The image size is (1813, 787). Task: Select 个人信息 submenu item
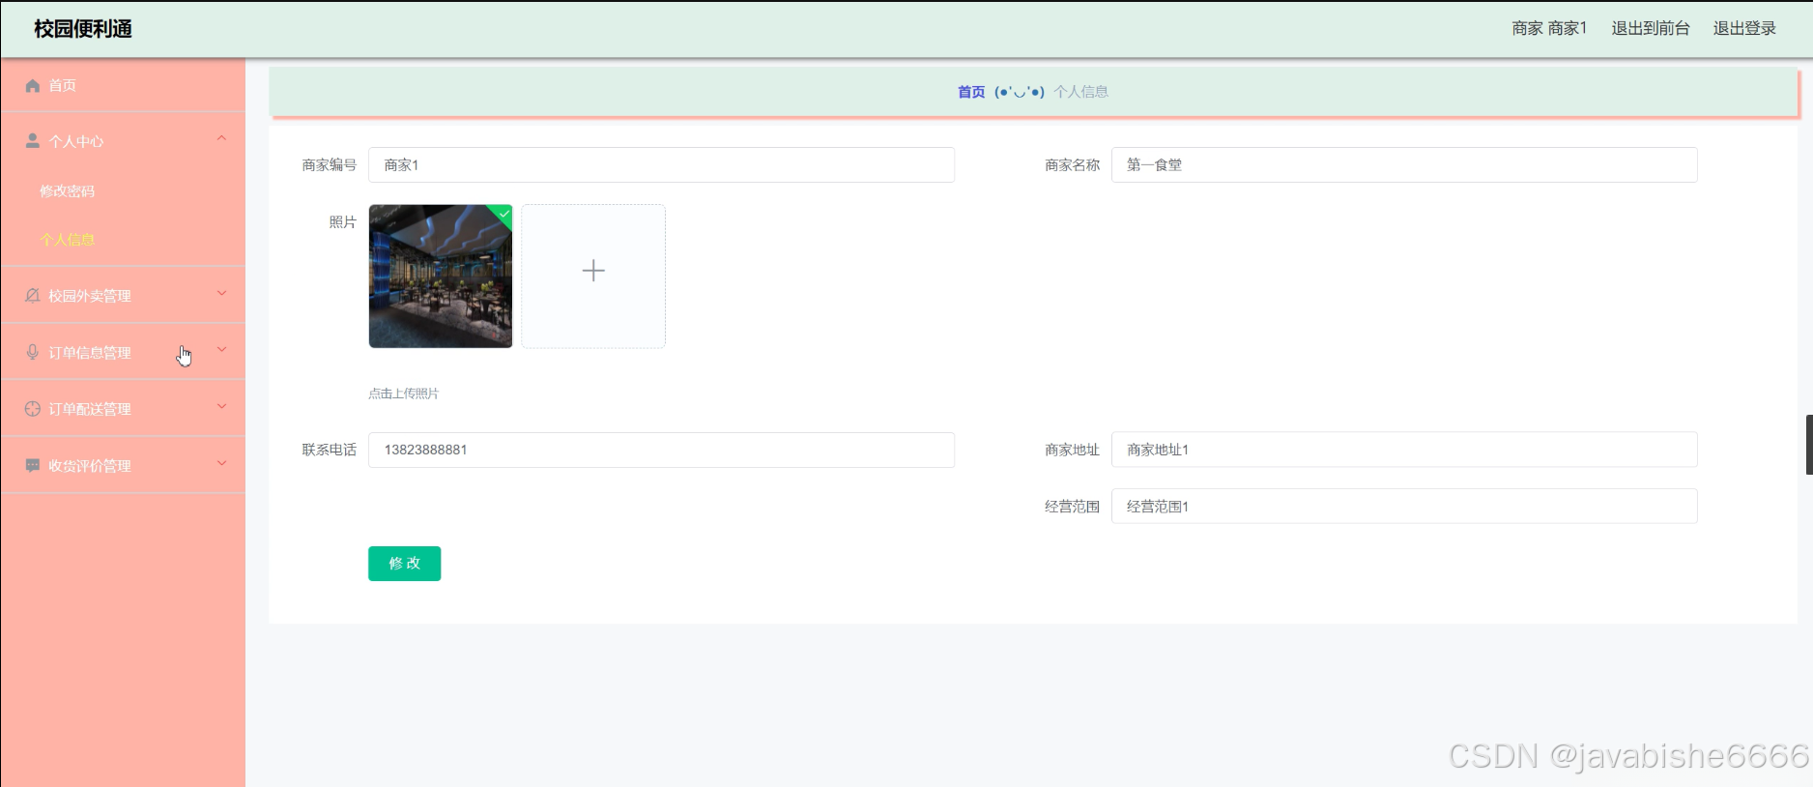click(x=123, y=240)
